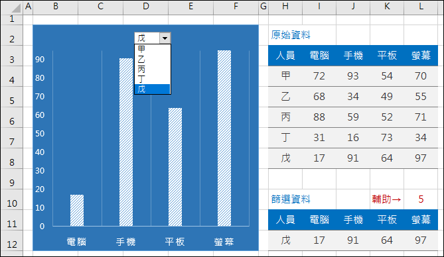444x257 pixels.
Task: Click the 螢幕 bar in the chart
Action: tap(224, 138)
